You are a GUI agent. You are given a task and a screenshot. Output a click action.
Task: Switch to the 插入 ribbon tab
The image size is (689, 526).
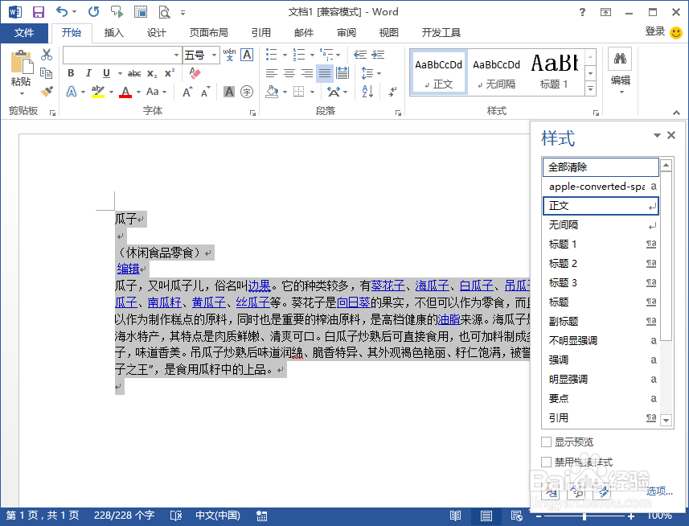113,32
